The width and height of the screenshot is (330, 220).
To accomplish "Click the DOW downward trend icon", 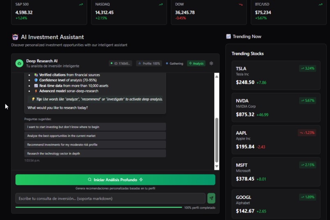I will point(241,4).
